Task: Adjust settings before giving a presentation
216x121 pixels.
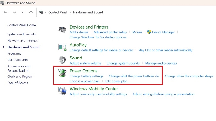Action: click(163, 94)
